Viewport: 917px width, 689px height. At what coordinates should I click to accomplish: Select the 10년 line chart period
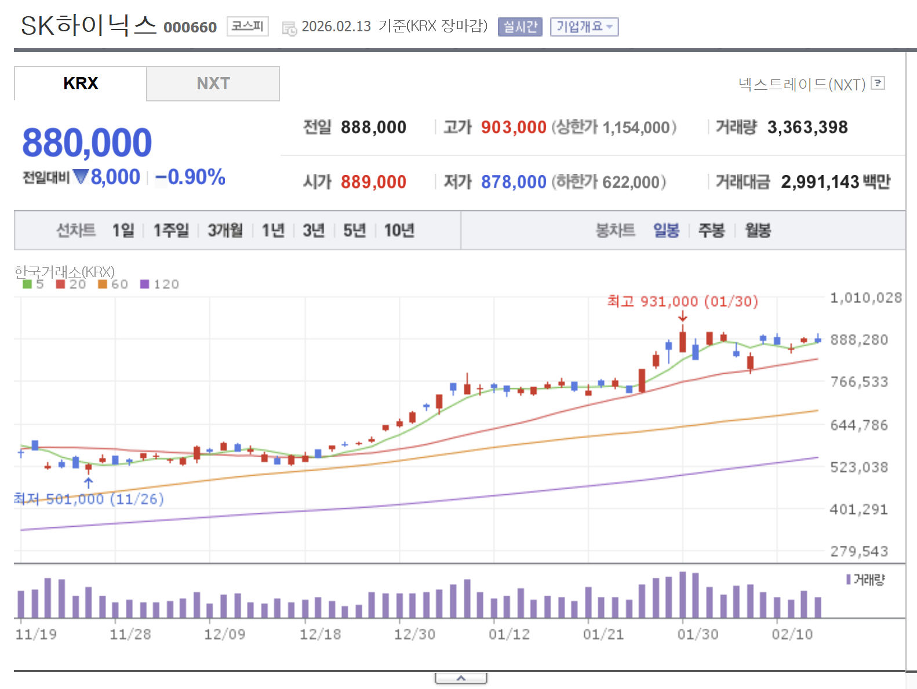[x=399, y=231]
